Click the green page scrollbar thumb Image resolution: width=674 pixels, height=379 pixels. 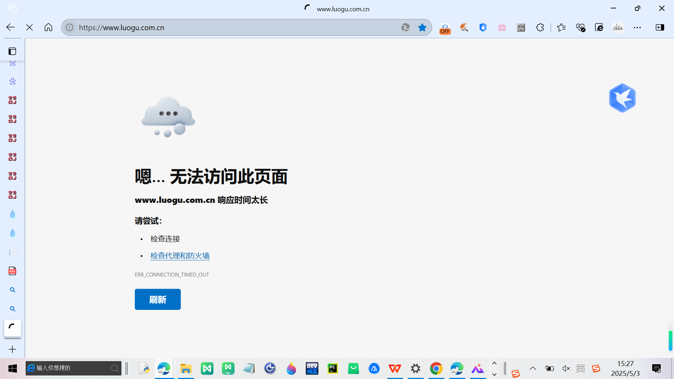click(x=670, y=340)
